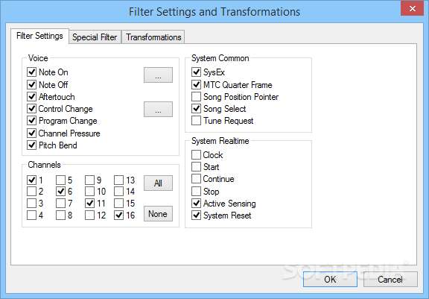Enable the Continue checkbox
This screenshot has height=299, width=429.
pos(196,179)
